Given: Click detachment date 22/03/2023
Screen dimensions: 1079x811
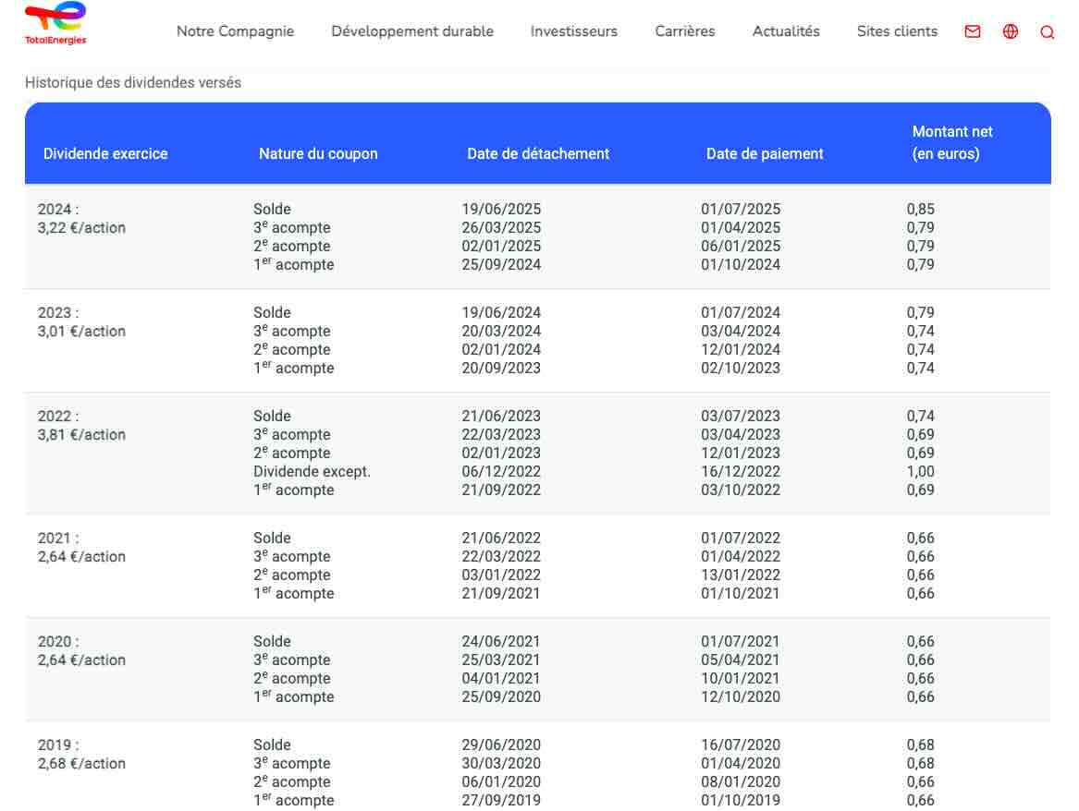Looking at the screenshot, I should (x=501, y=434).
